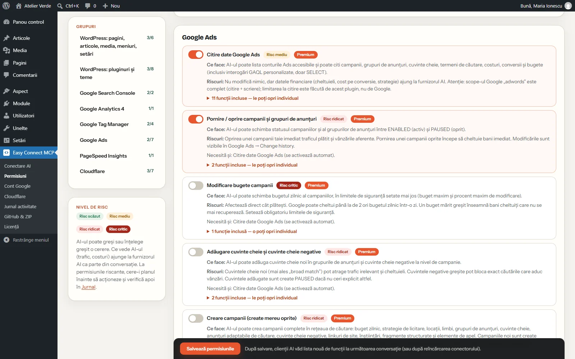Open Maria Ionescu's avatar icon

568,6
